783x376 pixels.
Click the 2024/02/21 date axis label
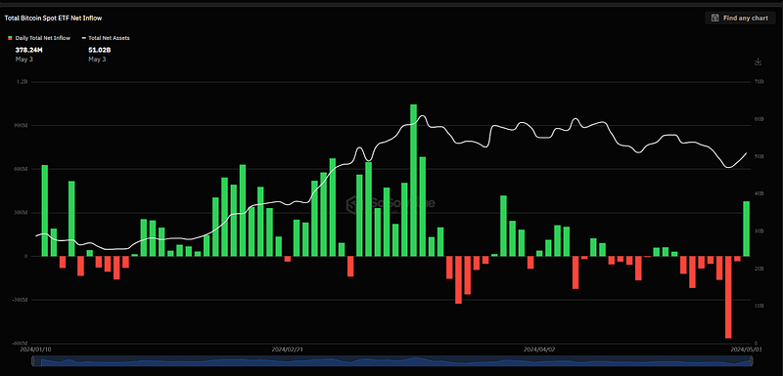point(287,349)
